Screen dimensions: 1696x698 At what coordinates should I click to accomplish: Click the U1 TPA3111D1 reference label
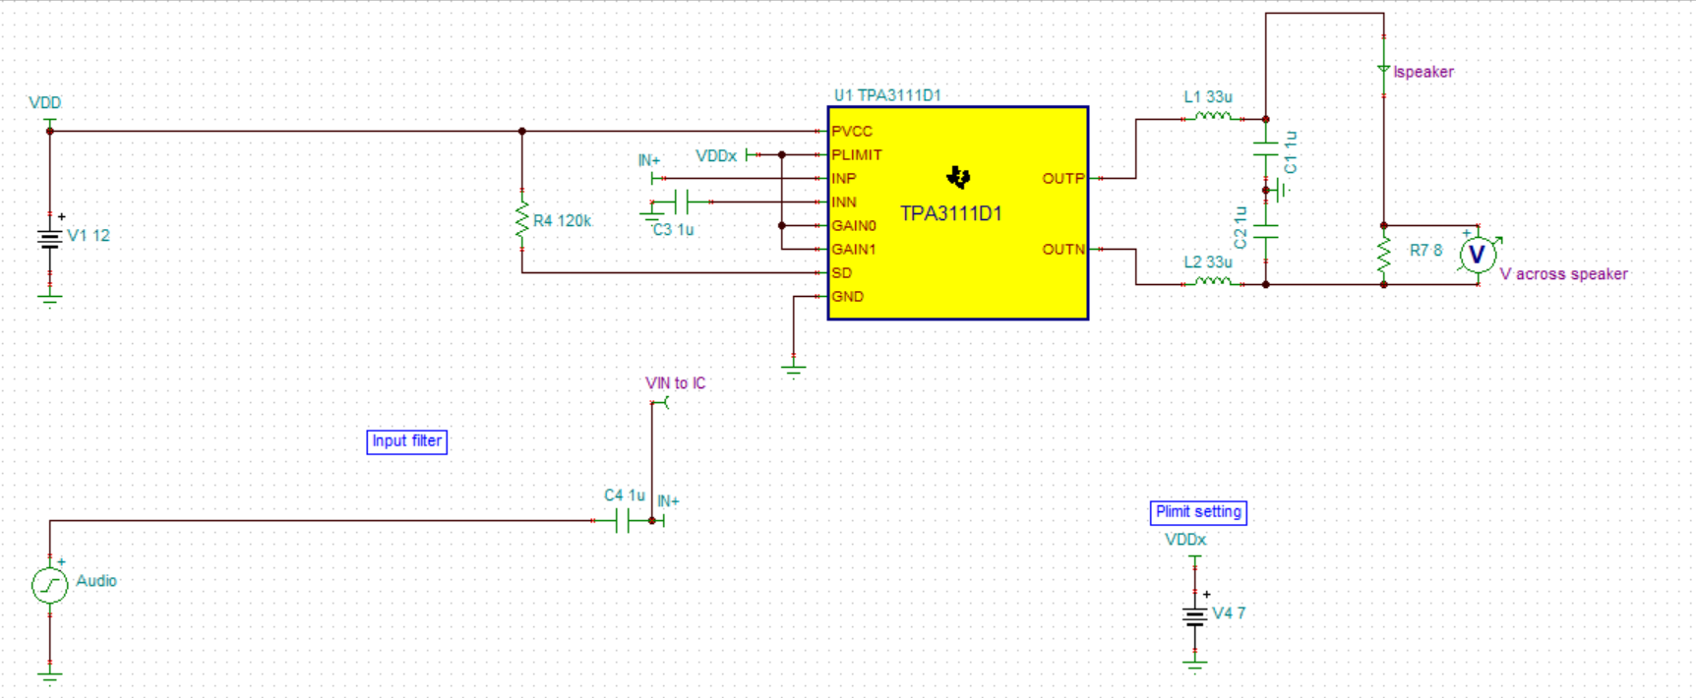[x=887, y=95]
